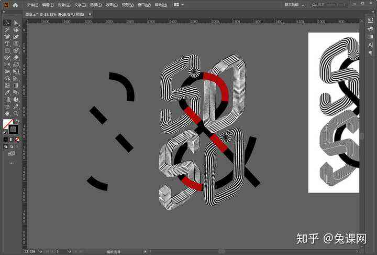Expand status bar info arrow
377x255 pixels.
[145, 252]
